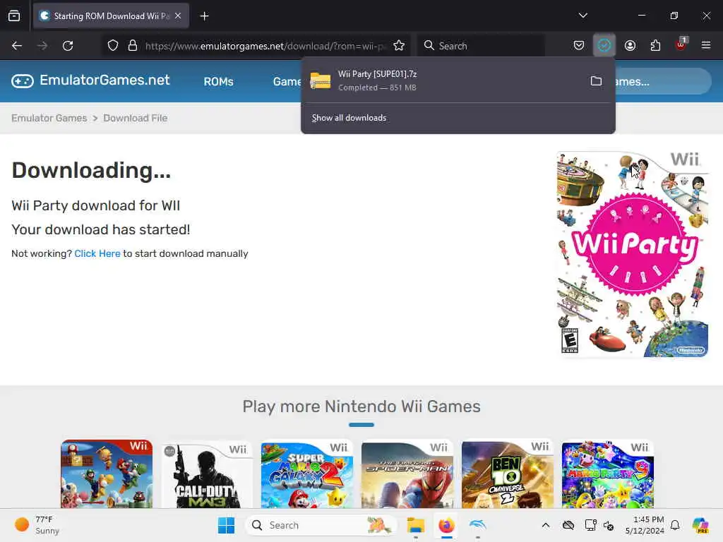
Task: Open a new tab with plus button
Action: tap(204, 16)
